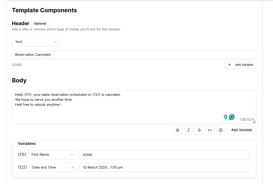Focus the Reservation Canceled header text field
273x184 pixels.
click(x=134, y=55)
